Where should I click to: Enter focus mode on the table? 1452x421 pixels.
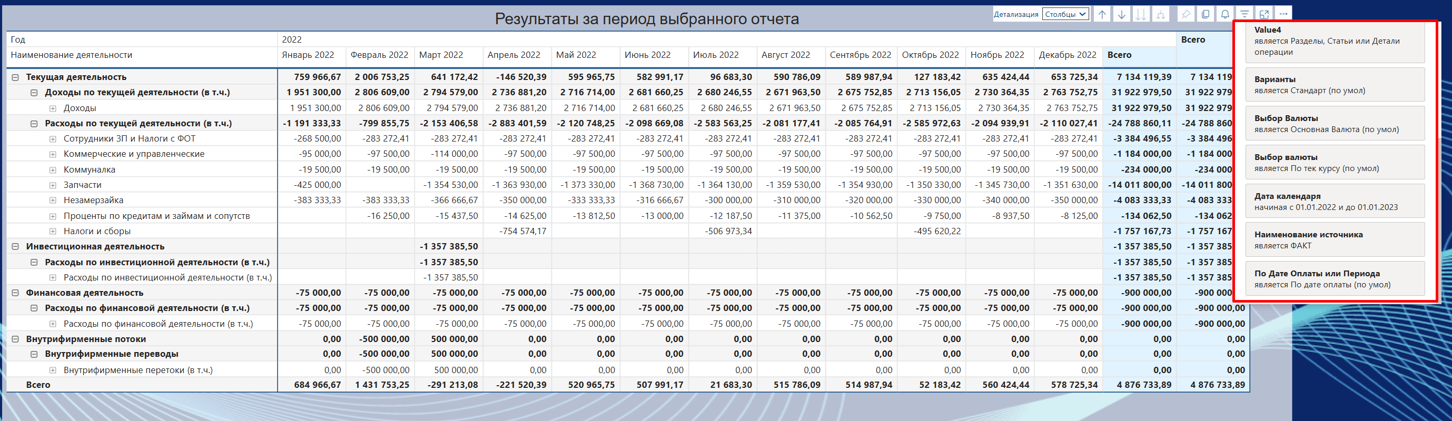coord(1265,15)
